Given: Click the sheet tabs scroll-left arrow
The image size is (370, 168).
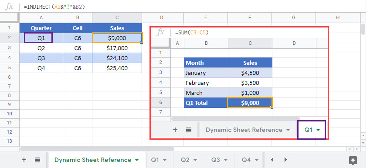Looking at the screenshot, I should (272, 160).
